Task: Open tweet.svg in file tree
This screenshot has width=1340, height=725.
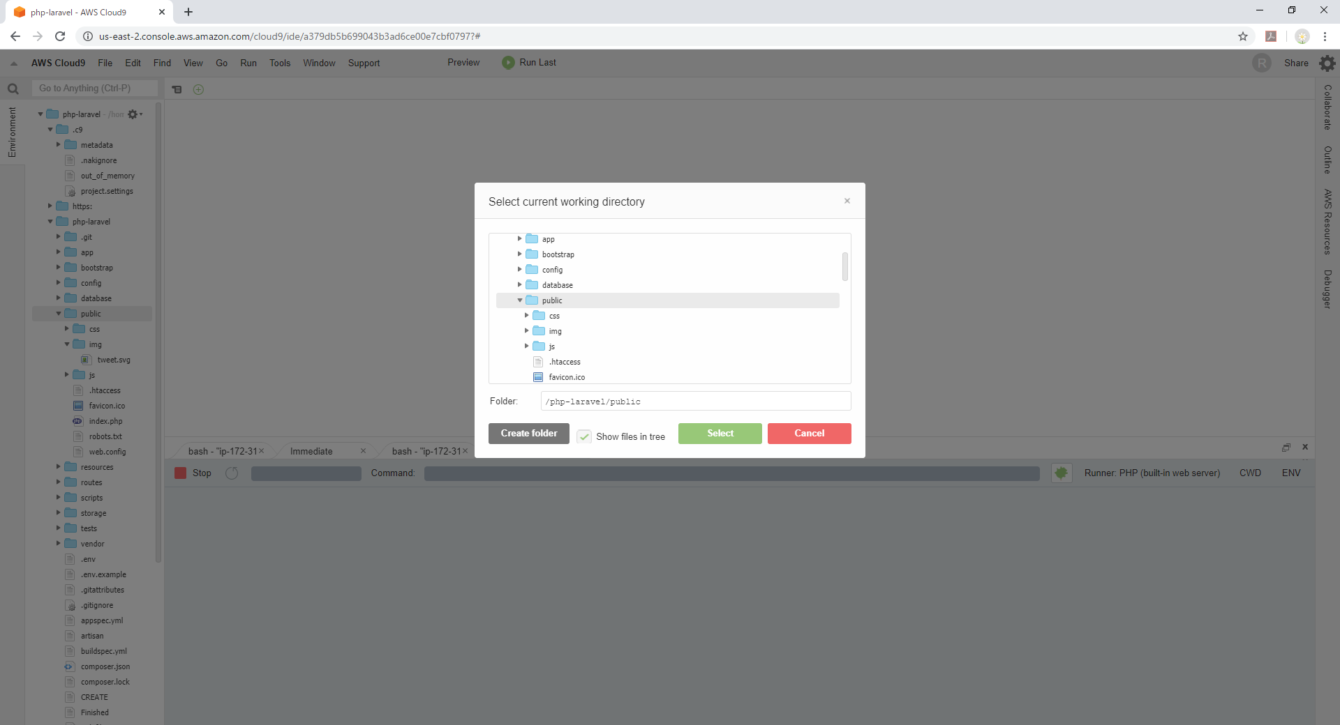Action: [x=113, y=360]
